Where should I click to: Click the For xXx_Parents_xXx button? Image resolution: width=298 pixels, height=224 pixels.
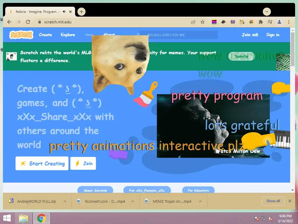(x=147, y=190)
